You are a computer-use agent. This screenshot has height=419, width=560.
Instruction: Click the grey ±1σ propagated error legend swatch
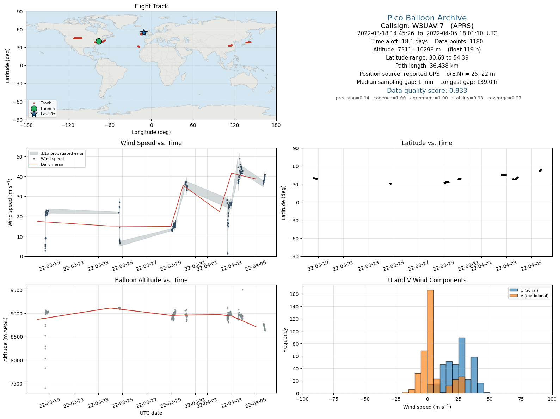[x=34, y=153]
